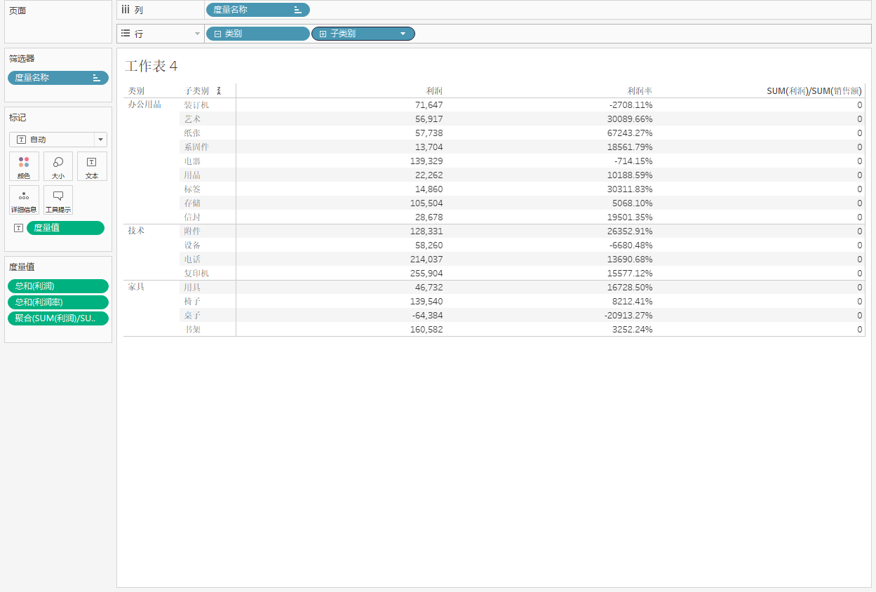Select the 系固件 subcategory row label
Viewport: 876px width, 592px height.
[196, 147]
